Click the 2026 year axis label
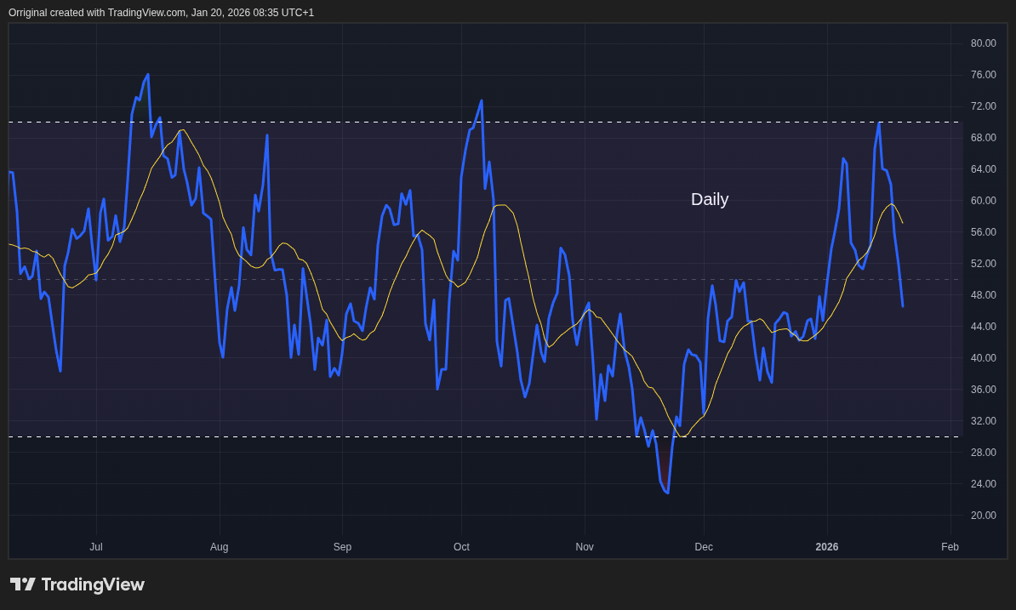 click(x=827, y=547)
